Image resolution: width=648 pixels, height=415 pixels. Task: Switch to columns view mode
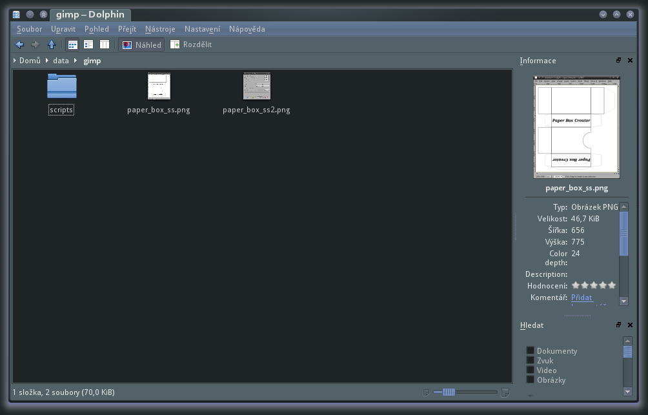[x=105, y=45]
